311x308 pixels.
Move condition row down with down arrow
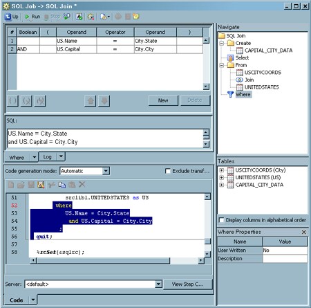pos(104,101)
